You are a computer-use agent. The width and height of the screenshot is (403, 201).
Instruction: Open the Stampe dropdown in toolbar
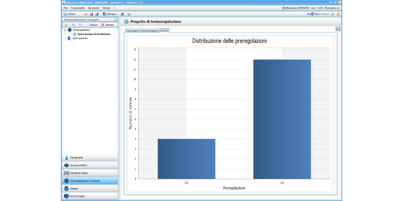(110, 14)
